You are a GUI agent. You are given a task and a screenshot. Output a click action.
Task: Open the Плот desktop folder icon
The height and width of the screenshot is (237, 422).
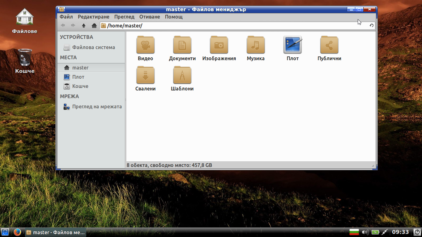293,48
